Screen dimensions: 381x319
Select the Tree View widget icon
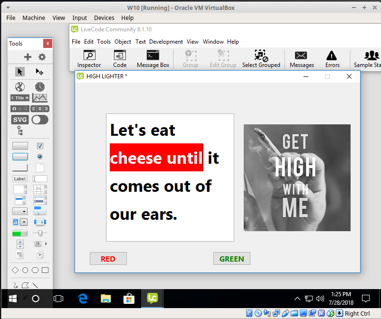pyautogui.click(x=19, y=131)
